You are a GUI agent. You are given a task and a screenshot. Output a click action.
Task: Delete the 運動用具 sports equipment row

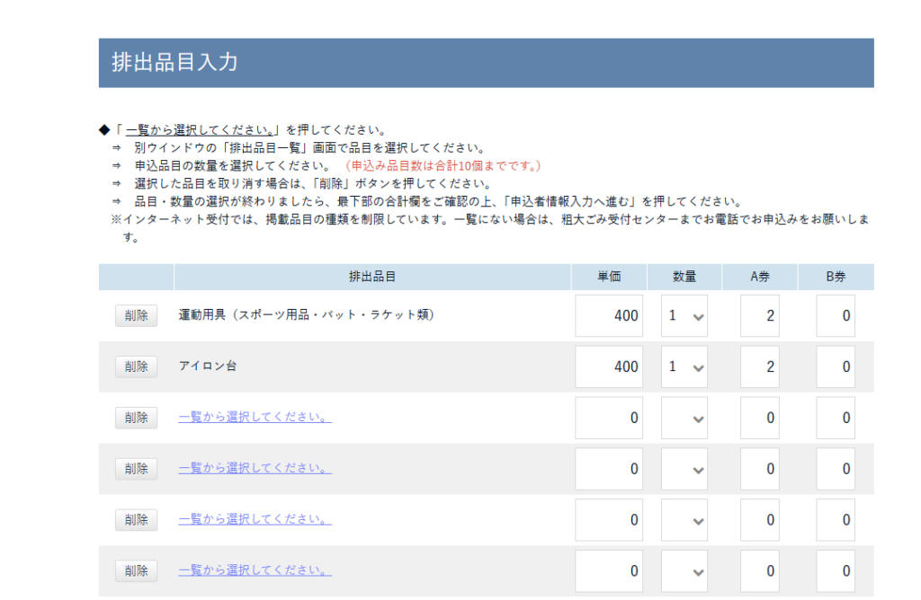point(136,315)
